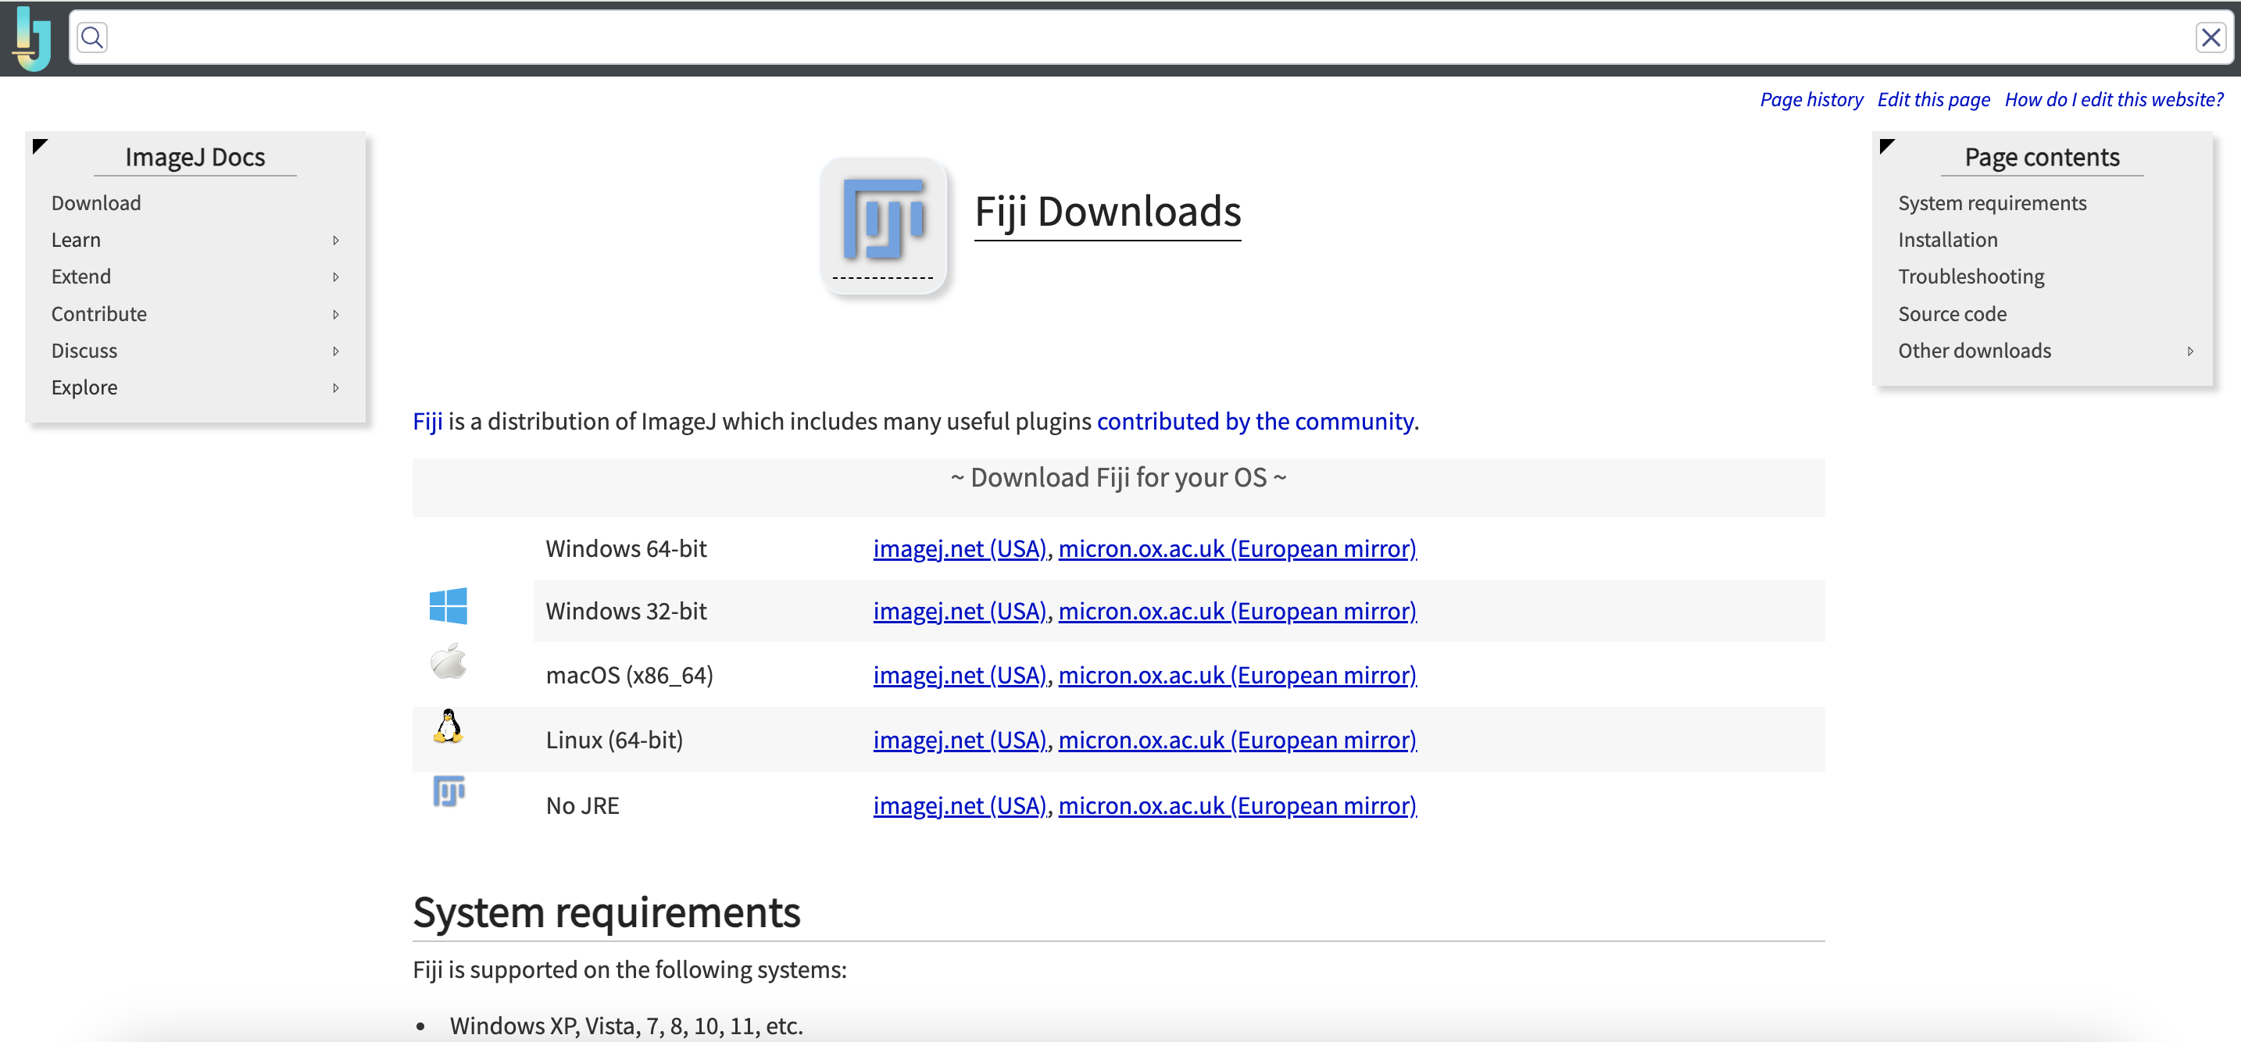This screenshot has height=1042, width=2241.
Task: Click the ImageJ logo in the header
Action: click(x=32, y=39)
